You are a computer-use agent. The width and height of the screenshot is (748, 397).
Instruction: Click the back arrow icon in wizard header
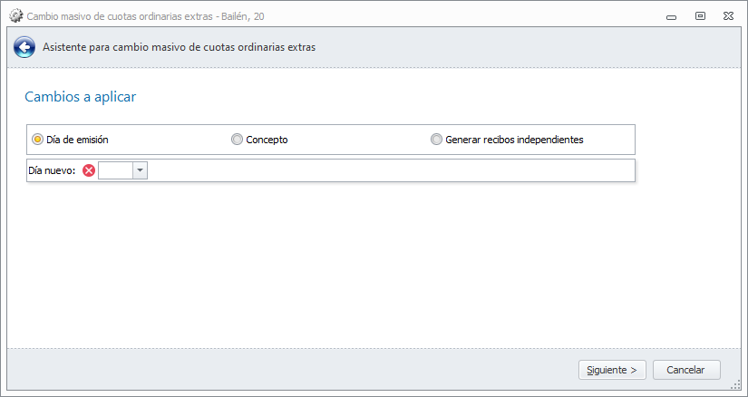[24, 47]
